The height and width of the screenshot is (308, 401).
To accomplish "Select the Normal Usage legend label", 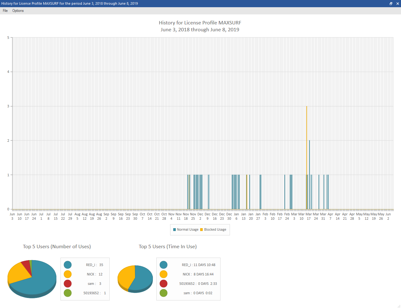I will pyautogui.click(x=188, y=229).
